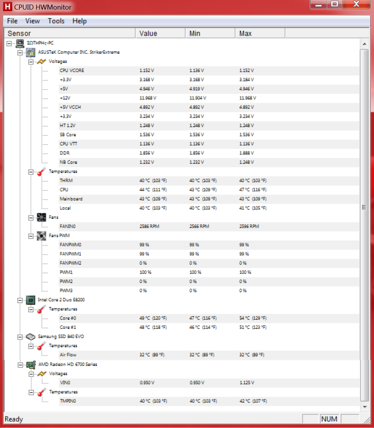
Task: Collapse the ASUSTeK StrikerExtreme node
Action: click(20, 53)
